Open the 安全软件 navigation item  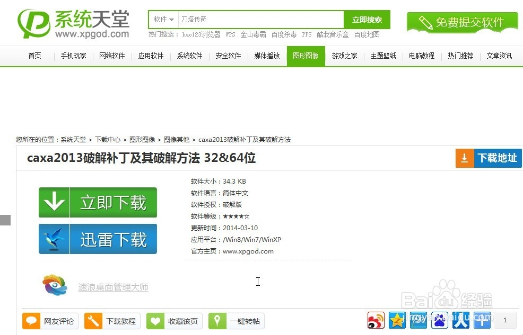point(228,56)
